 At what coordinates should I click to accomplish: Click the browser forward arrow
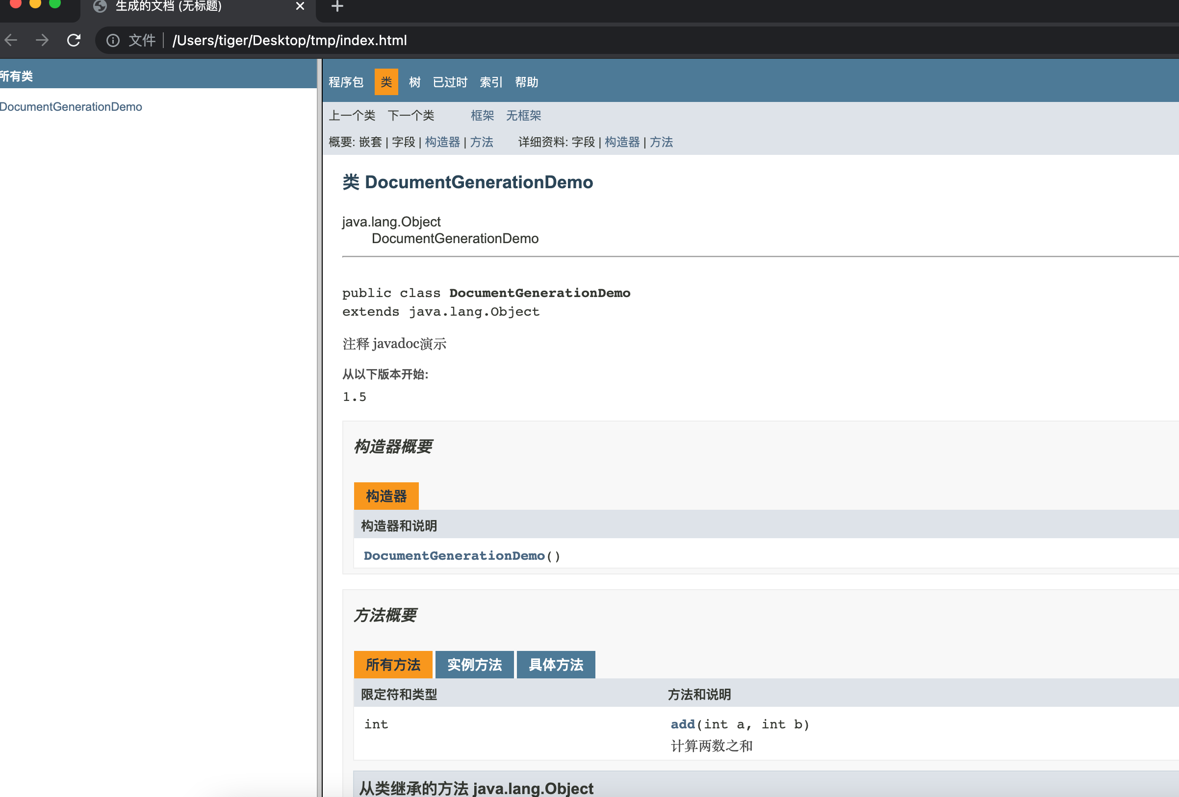click(42, 40)
